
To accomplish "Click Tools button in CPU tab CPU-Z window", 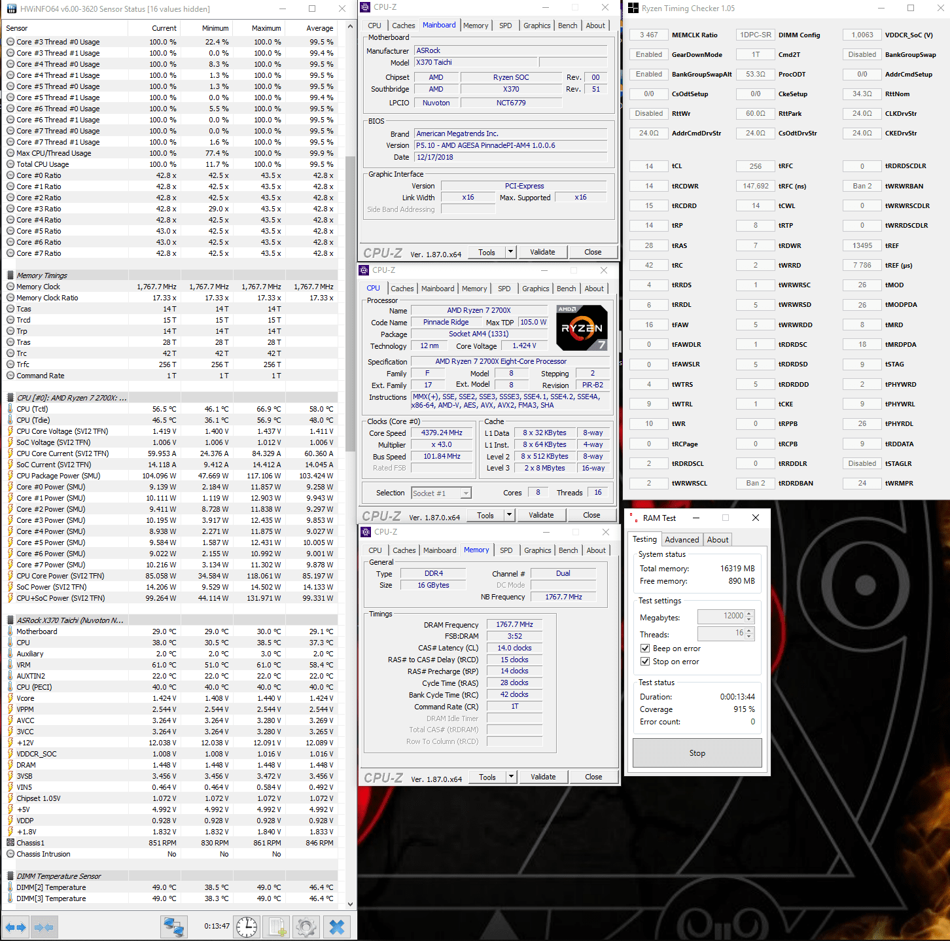I will (485, 515).
